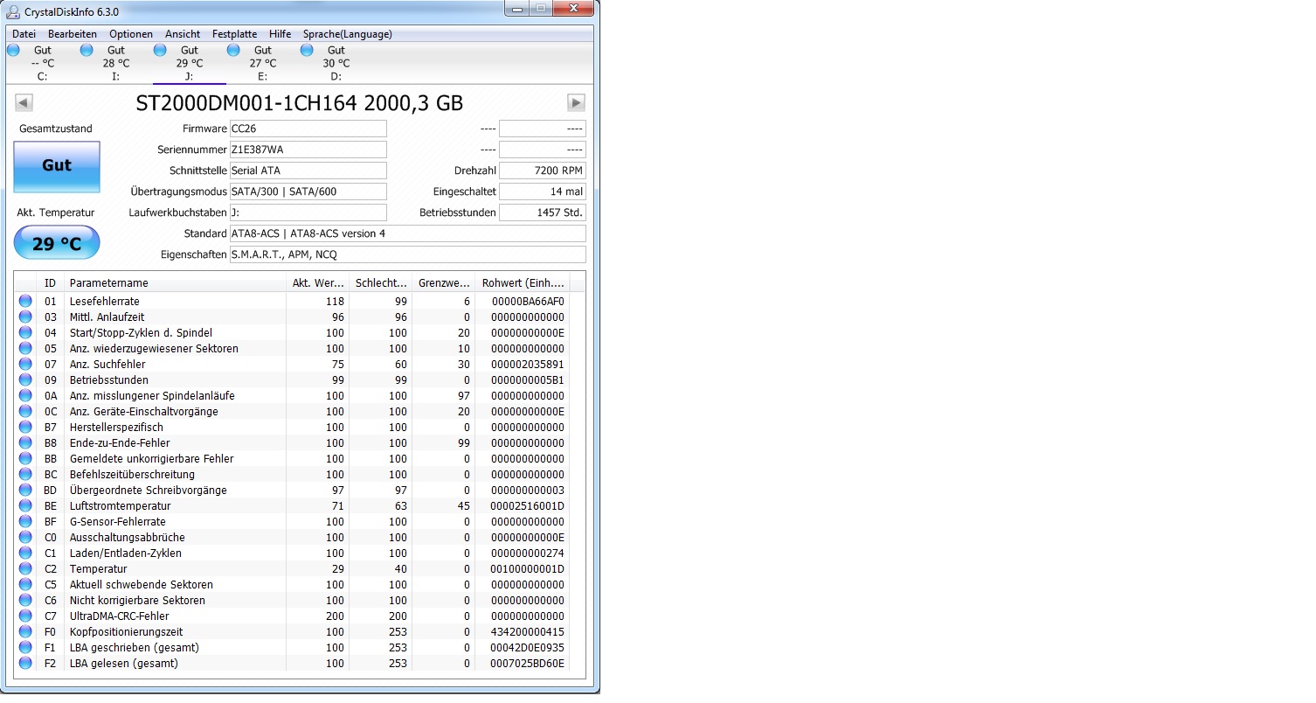The width and height of the screenshot is (1316, 703).
Task: Click the Eigenschaften field S.M.A.R.T., APM, NCQ
Action: click(407, 254)
